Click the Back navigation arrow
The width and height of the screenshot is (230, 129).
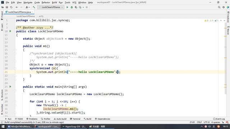17,7
